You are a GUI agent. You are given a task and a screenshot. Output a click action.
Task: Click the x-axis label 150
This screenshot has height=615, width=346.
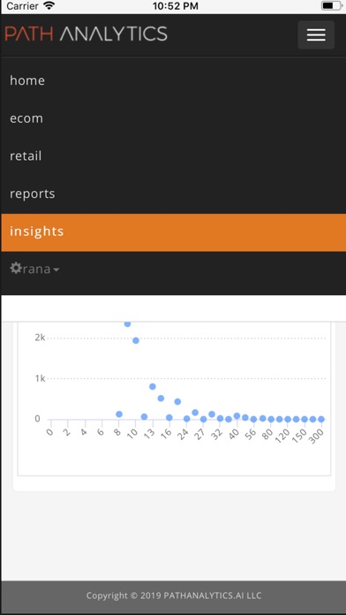click(x=299, y=435)
